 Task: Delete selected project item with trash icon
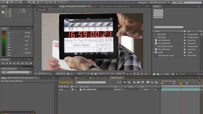click(x=173, y=74)
